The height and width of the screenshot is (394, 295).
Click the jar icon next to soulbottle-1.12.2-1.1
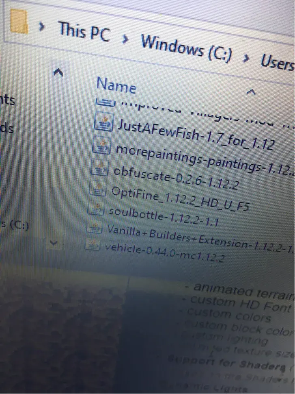(95, 210)
